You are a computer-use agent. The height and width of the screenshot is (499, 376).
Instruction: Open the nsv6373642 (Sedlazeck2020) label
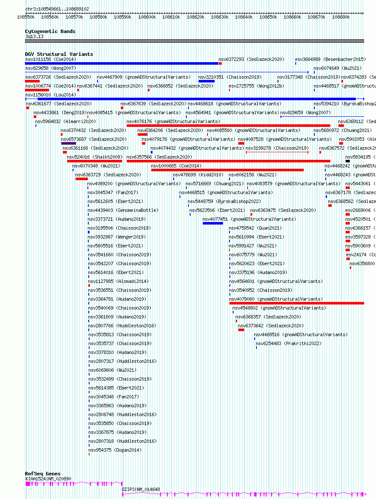click(271, 326)
